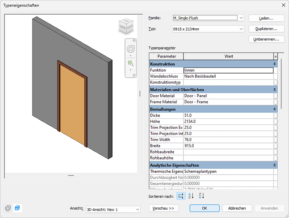289x218 pixels.
Task: Click the Dicke value 51.0
Action: tap(228, 115)
